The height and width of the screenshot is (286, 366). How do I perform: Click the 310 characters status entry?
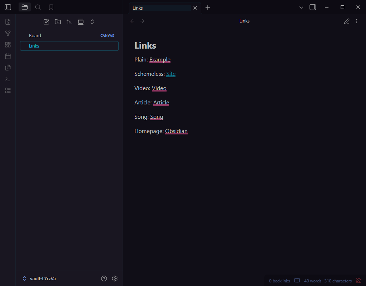pyautogui.click(x=338, y=281)
